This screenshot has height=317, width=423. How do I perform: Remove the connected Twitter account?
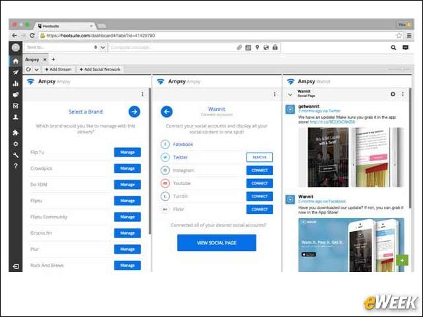coord(260,157)
